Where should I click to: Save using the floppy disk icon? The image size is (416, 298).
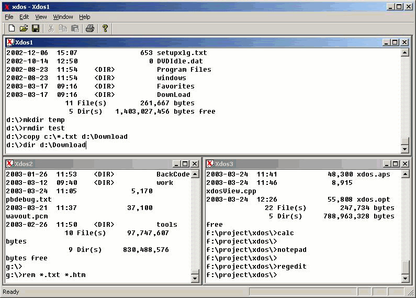pyautogui.click(x=36, y=28)
